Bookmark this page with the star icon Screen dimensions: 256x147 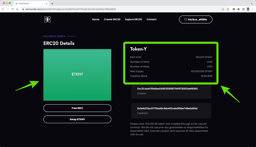pyautogui.click(x=228, y=9)
